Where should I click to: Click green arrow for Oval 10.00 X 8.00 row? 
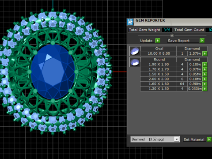(x=205, y=53)
